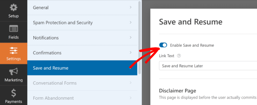The image size is (257, 105).
Task: Expand the Conversational Forms chevron
Action: coord(131,83)
